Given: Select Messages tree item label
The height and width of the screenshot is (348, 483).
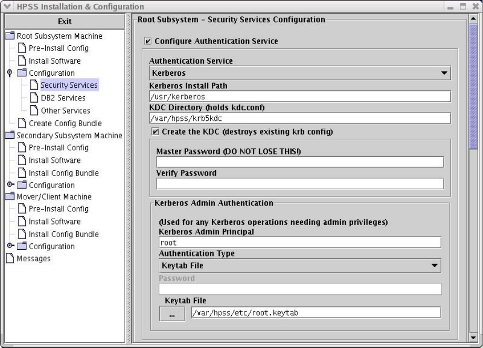Looking at the screenshot, I should pos(34,259).
